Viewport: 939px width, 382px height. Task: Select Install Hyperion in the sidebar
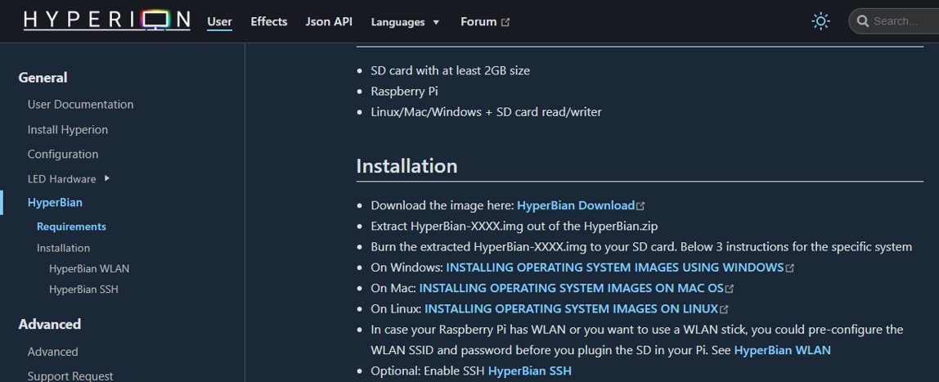[68, 129]
